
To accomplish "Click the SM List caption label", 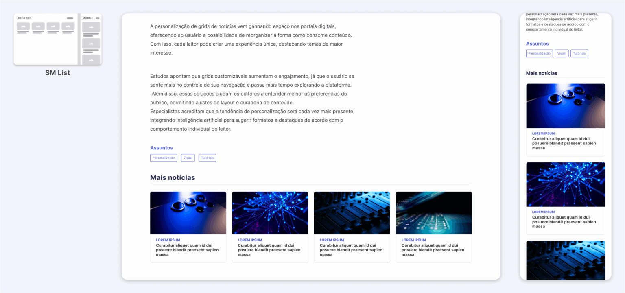I will (57, 73).
